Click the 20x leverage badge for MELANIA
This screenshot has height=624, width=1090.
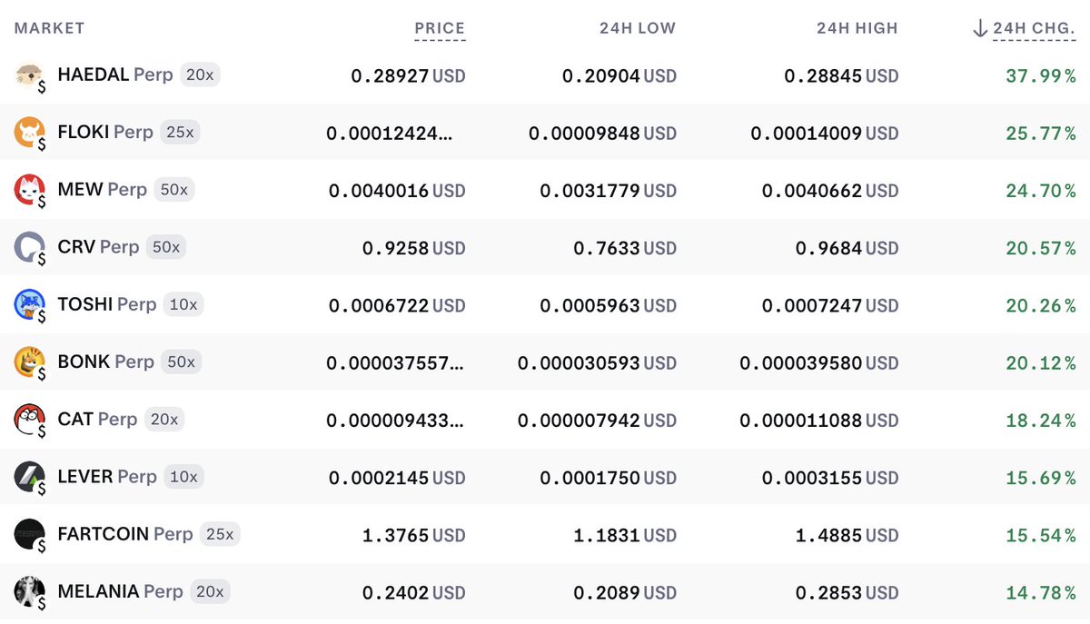coord(210,591)
